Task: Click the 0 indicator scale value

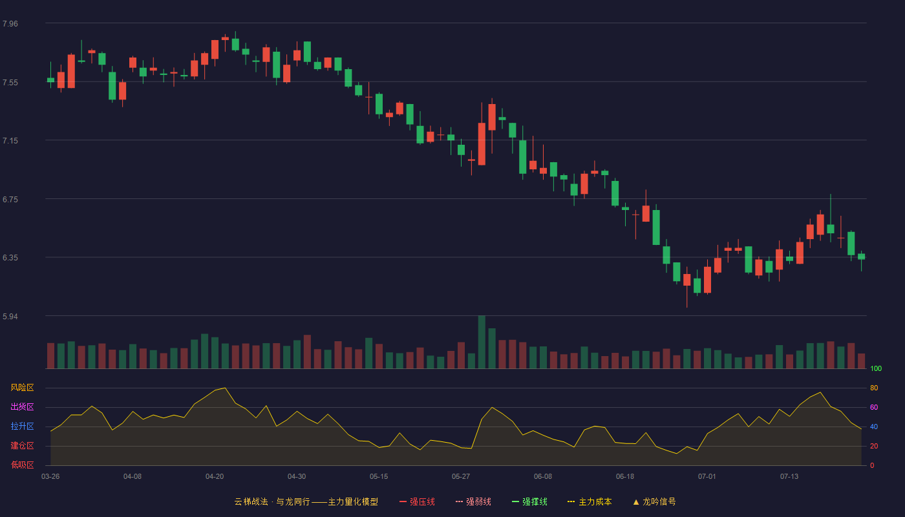Action: [x=872, y=466]
